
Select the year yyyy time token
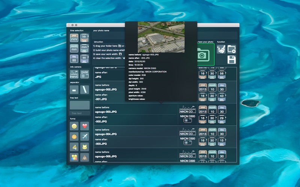(74, 37)
